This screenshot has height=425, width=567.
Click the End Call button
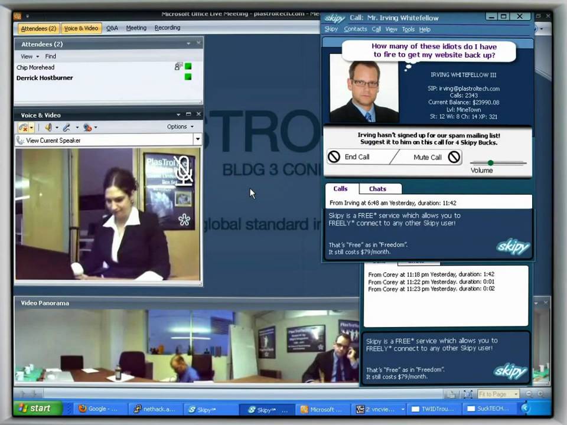click(358, 157)
